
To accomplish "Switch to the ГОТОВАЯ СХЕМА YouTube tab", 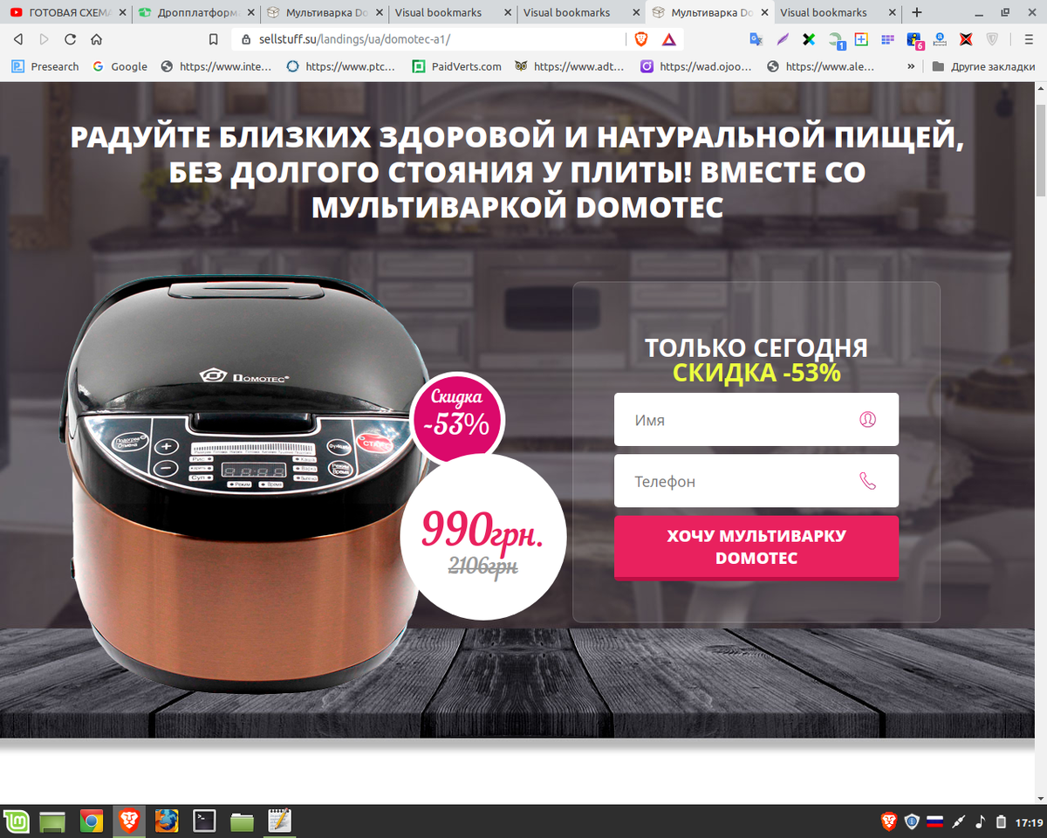I will [66, 12].
